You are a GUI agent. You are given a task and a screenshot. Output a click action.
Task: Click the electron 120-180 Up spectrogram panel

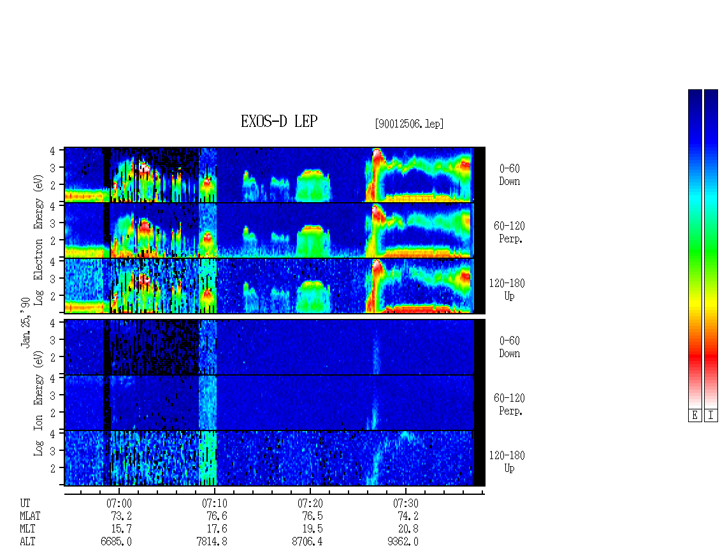pyautogui.click(x=275, y=286)
